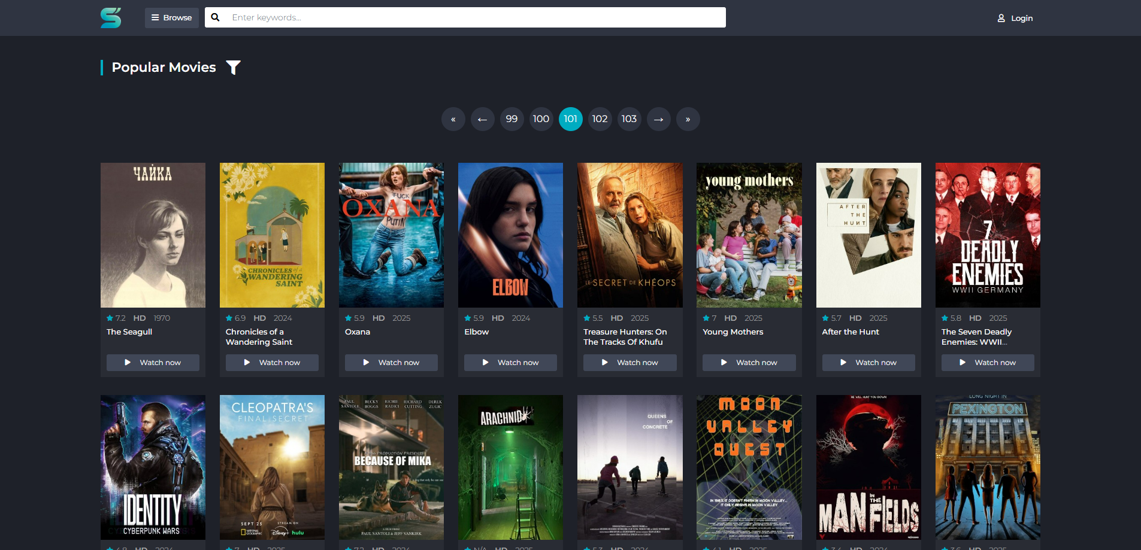Select page 100

click(541, 119)
